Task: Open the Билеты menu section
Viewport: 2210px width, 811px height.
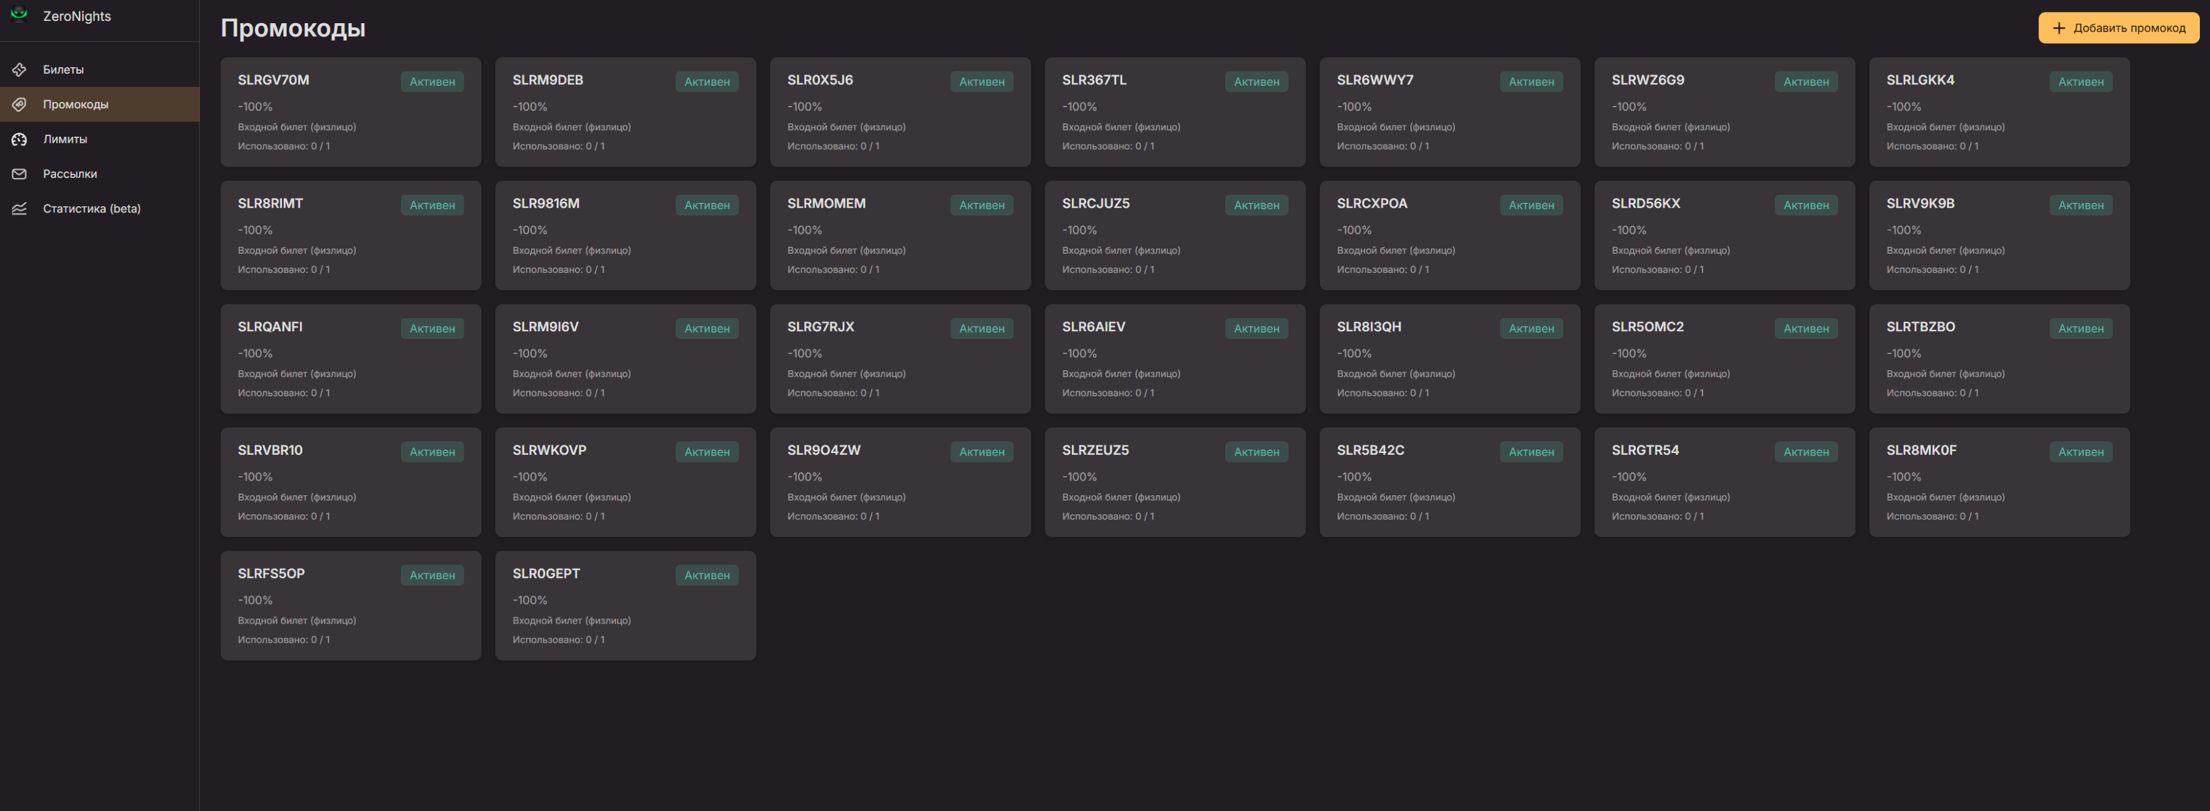Action: click(x=99, y=70)
